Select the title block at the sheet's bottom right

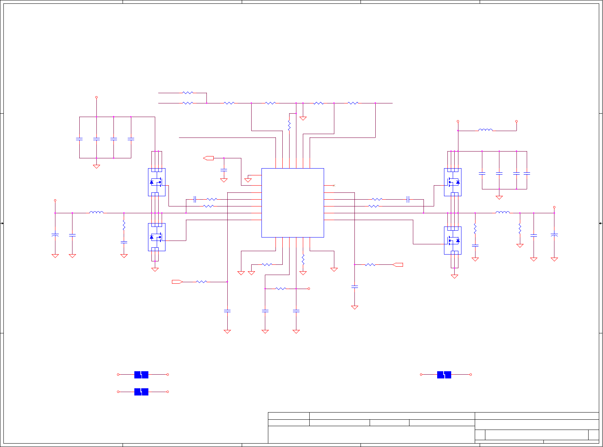point(433,428)
